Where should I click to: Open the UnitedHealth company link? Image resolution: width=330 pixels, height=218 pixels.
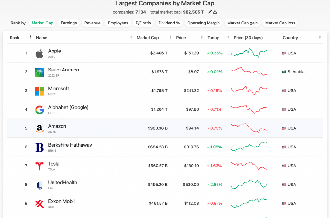pyautogui.click(x=63, y=183)
